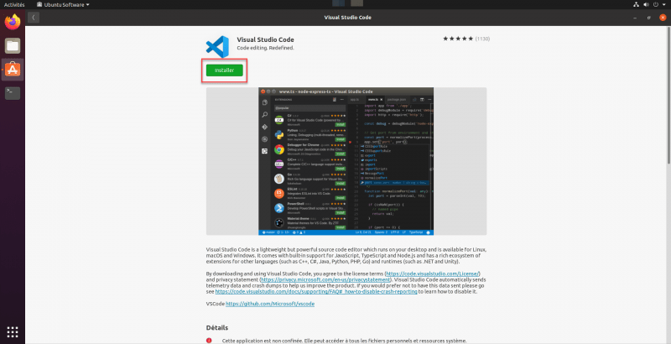Restore the Ubuntu Software window size
The image size is (671, 344).
(x=648, y=18)
